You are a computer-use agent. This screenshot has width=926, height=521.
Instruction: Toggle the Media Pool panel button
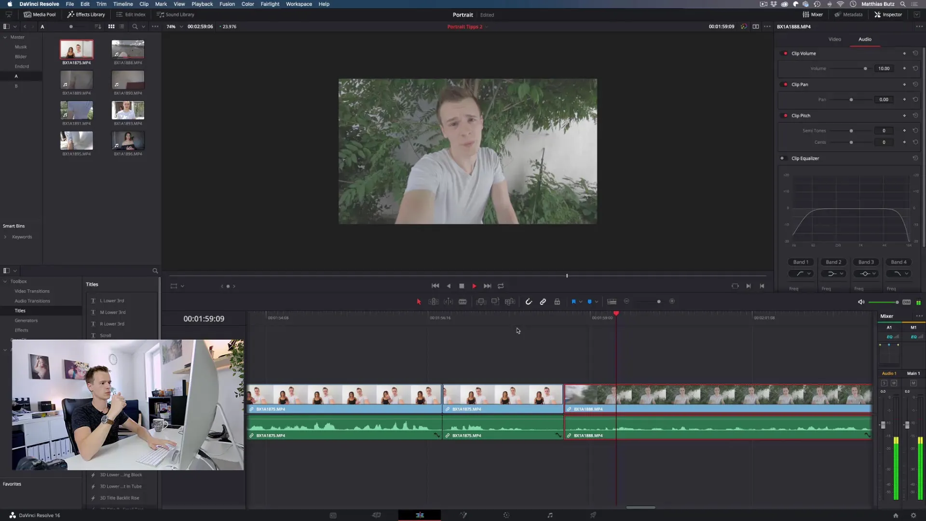40,14
